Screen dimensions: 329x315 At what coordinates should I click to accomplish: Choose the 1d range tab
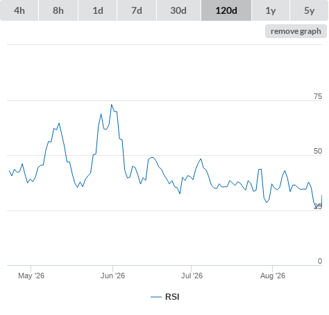(98, 10)
